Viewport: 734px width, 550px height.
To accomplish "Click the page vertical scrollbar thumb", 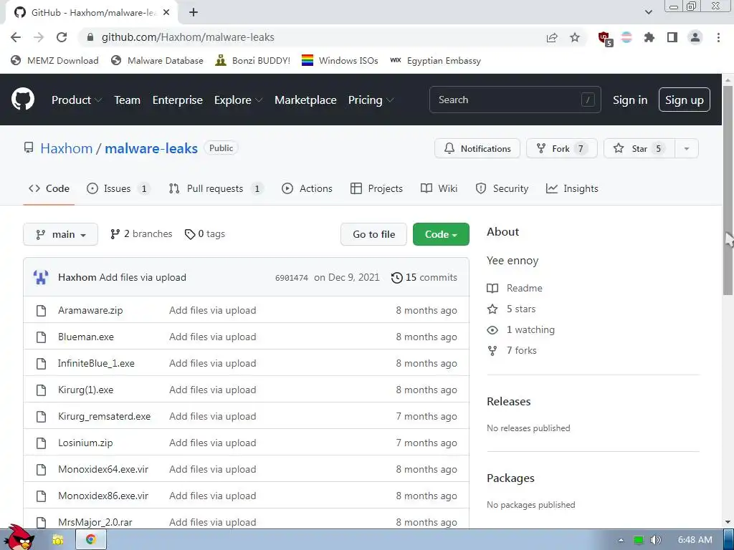I will 728,190.
